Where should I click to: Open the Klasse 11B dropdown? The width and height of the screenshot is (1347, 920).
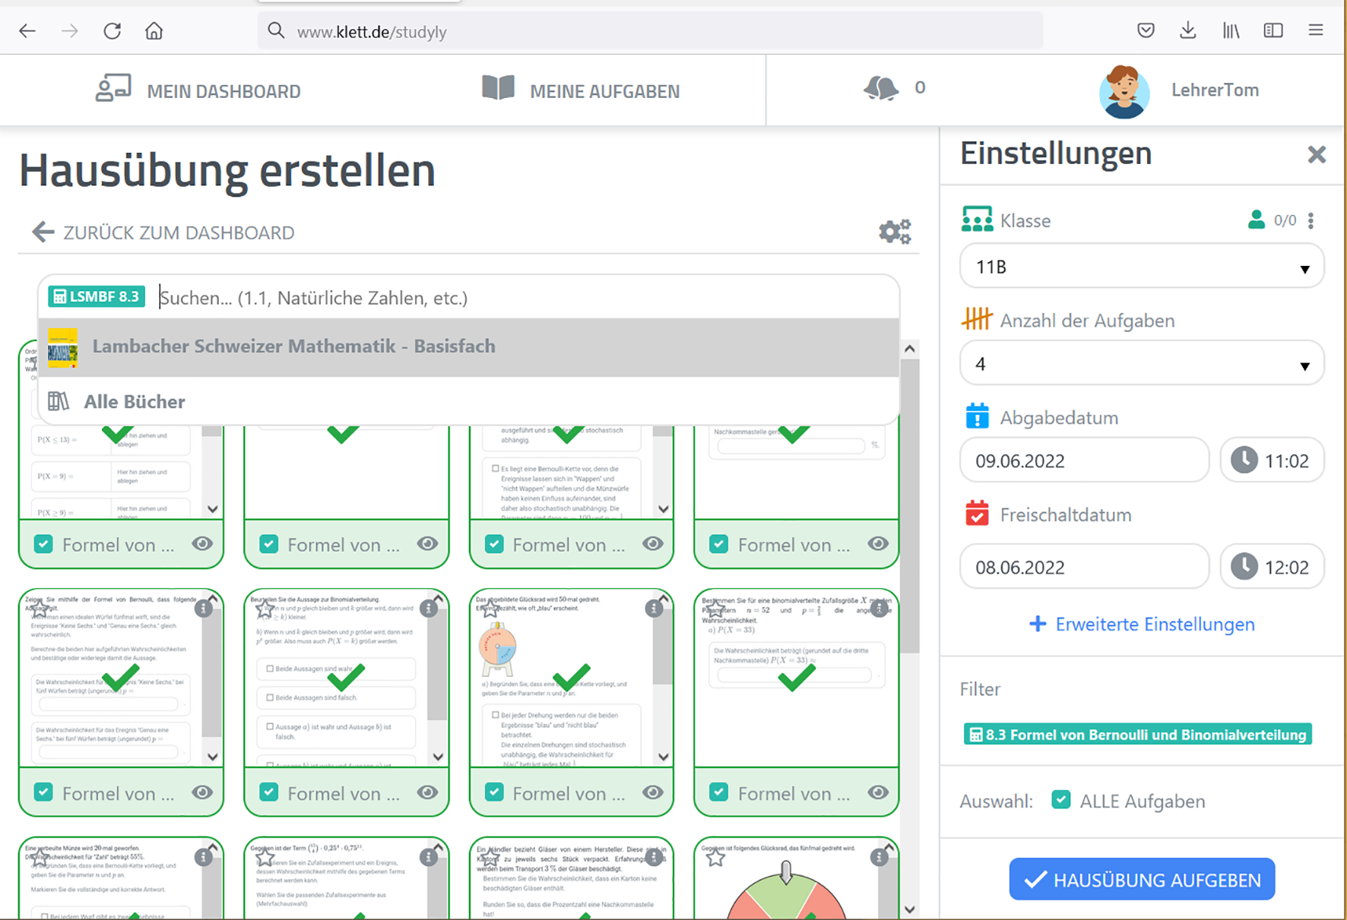pos(1141,267)
